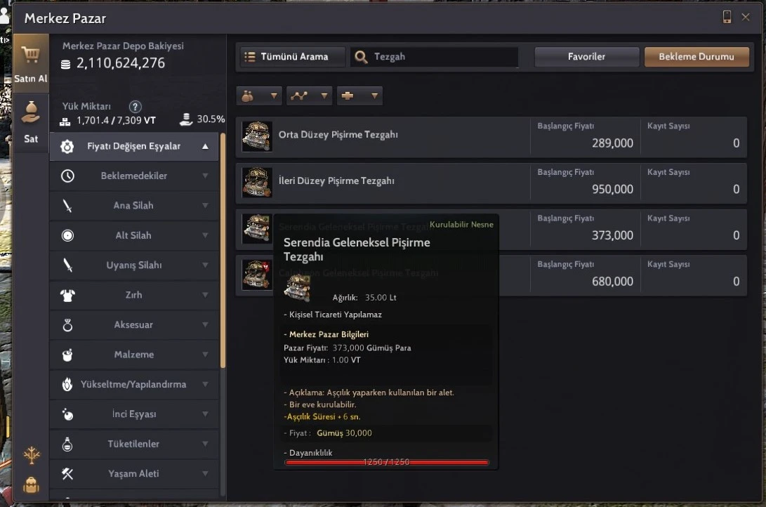
Task: Click the mobile phone icon in title bar
Action: 727,17
